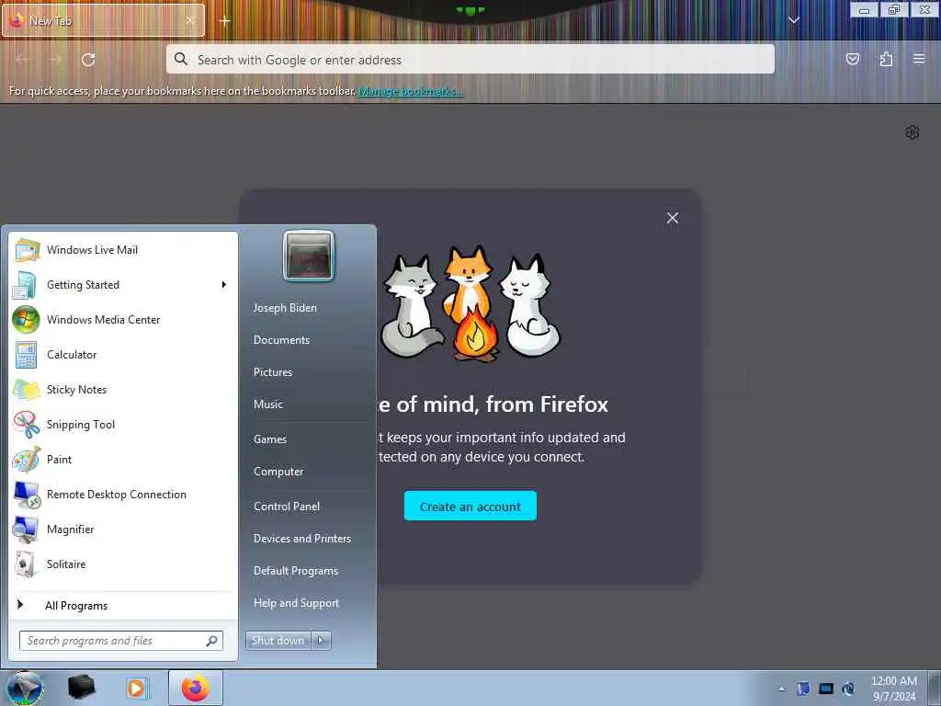Open Remote Desktop Connection icon
The height and width of the screenshot is (706, 941).
27,495
